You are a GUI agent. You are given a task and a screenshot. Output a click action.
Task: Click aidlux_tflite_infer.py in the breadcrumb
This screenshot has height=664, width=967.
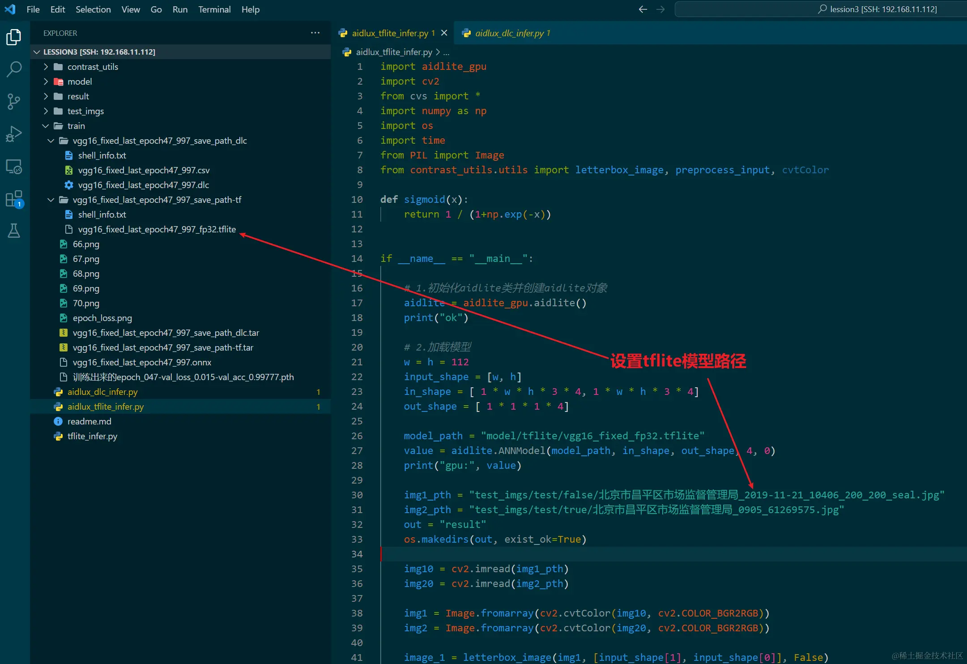click(394, 52)
